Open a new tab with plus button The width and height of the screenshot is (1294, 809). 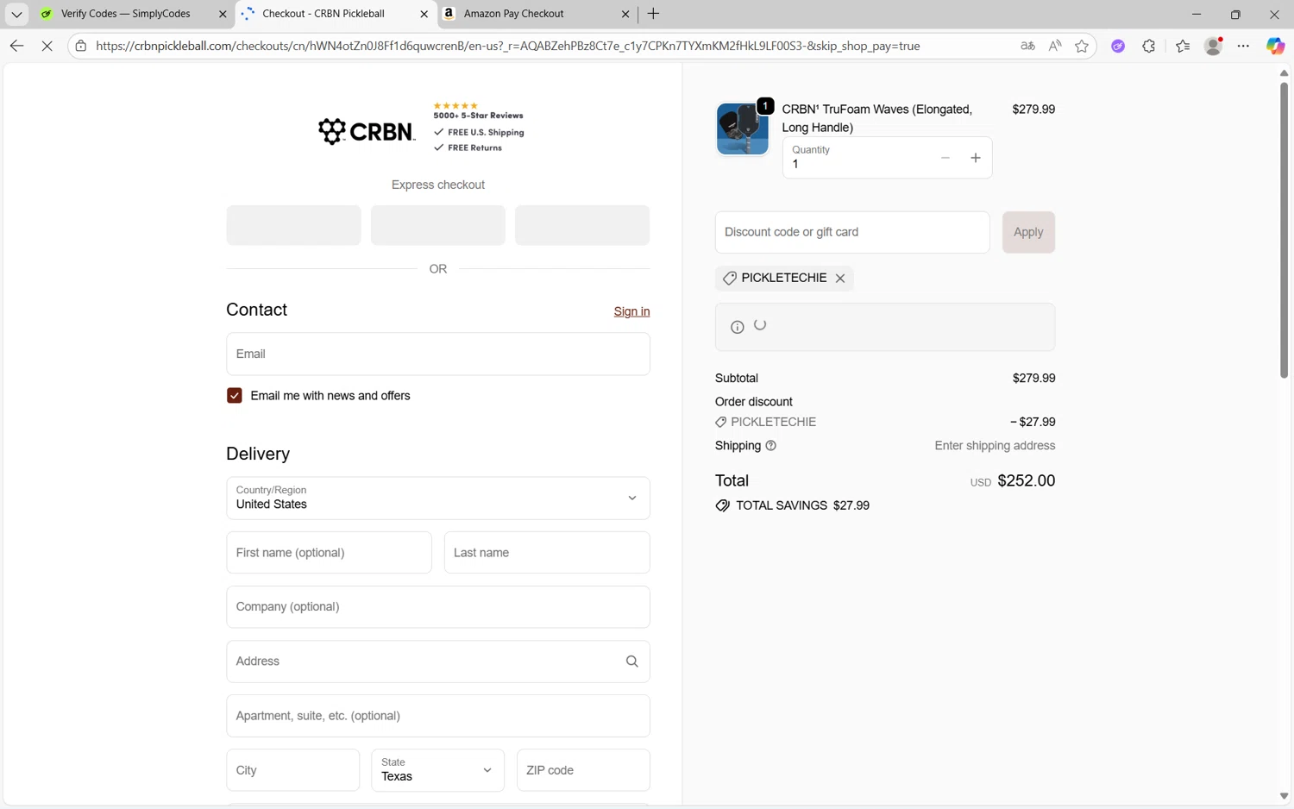653,14
